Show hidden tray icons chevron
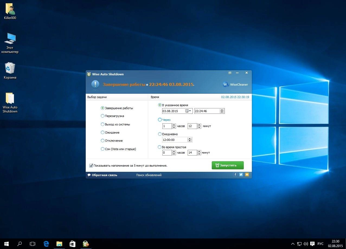Viewport: 346px width, 249px height. coord(293,244)
